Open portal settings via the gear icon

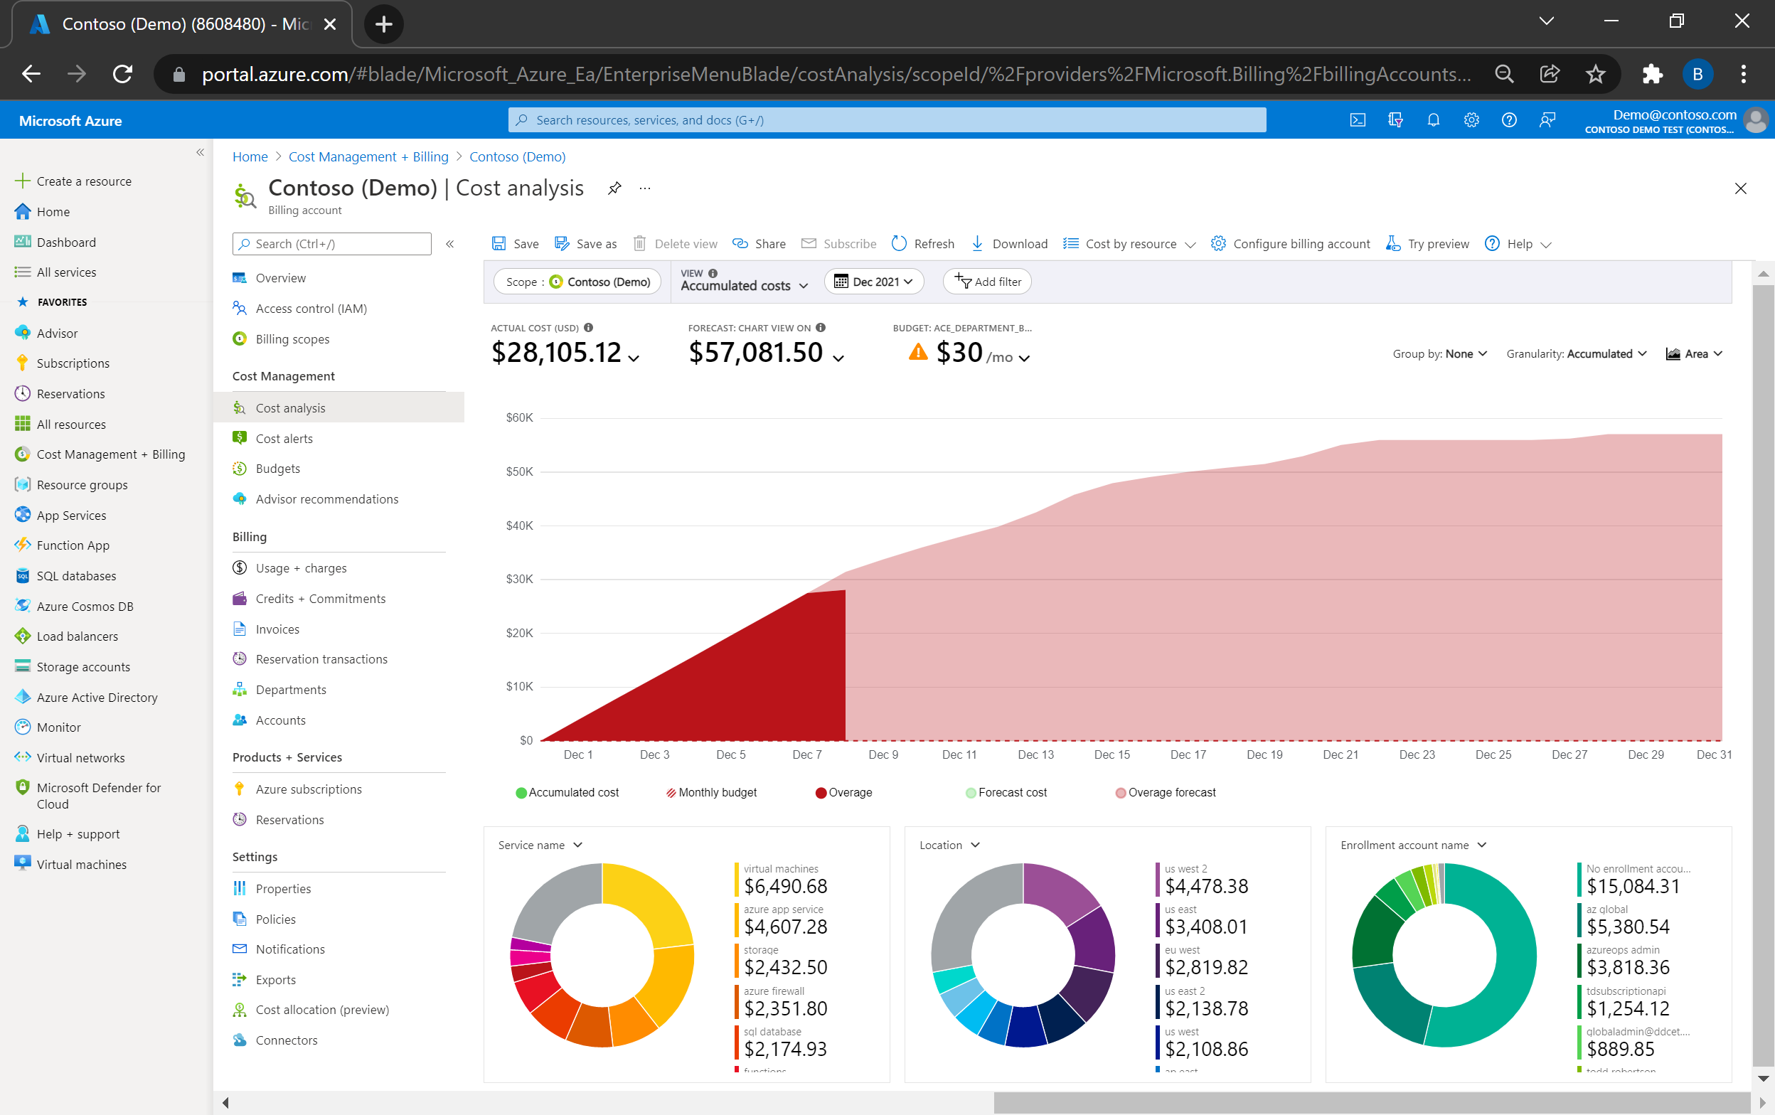click(x=1471, y=120)
